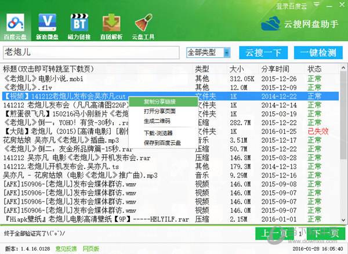The image size is (348, 254).
Task: Click the date 2015-09-08
Action: point(279,184)
